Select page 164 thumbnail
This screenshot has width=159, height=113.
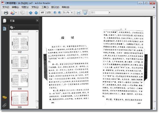(20, 80)
